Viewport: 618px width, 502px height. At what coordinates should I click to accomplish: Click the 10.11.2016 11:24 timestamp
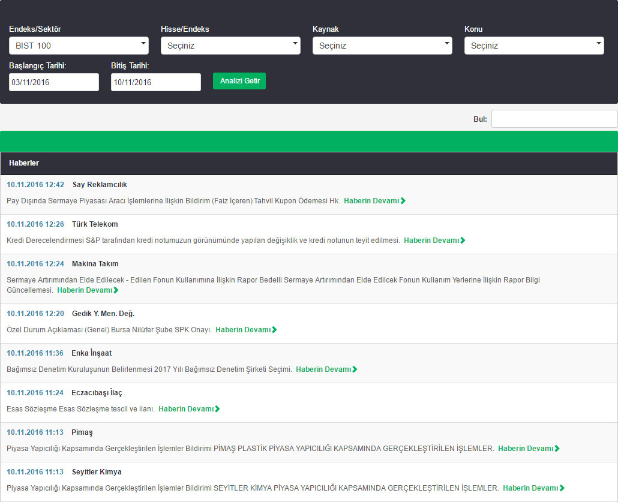(35, 393)
